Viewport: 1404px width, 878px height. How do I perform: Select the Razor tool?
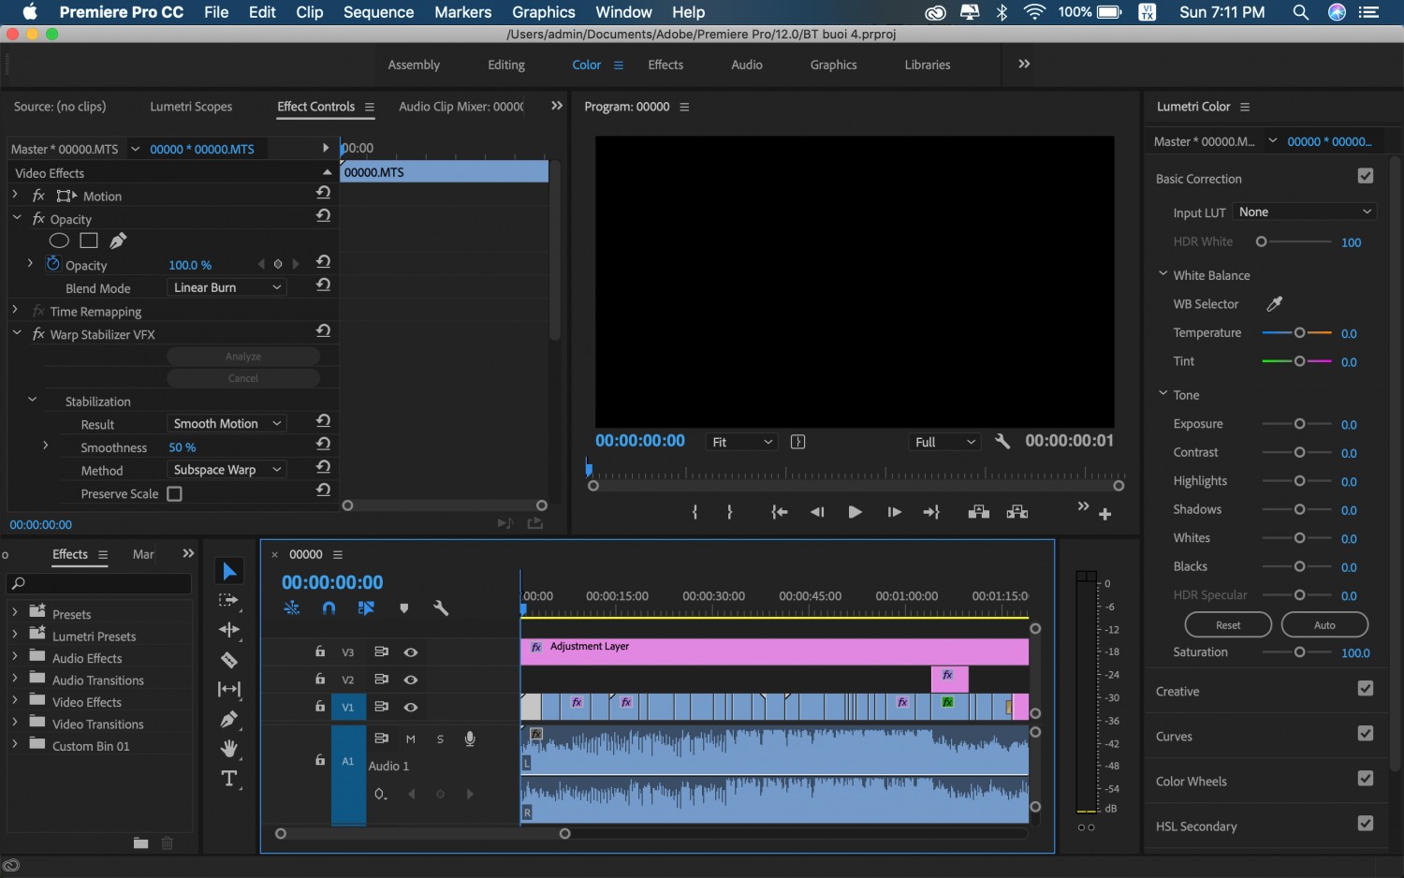pyautogui.click(x=229, y=660)
